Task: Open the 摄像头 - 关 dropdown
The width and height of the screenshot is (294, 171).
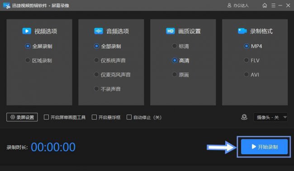Action: tap(270, 117)
